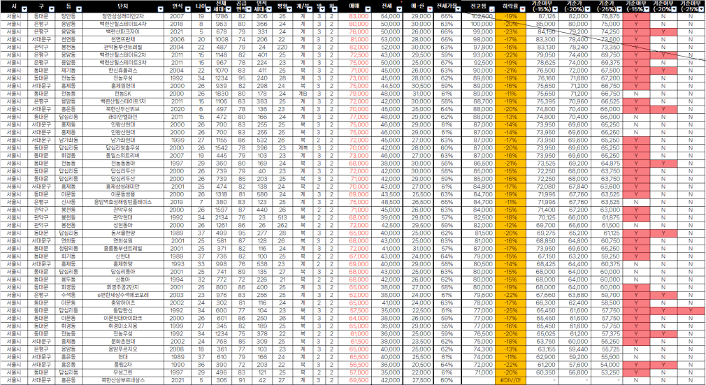Select the 한신휴플러스 cell
The image size is (706, 385).
coord(123,71)
